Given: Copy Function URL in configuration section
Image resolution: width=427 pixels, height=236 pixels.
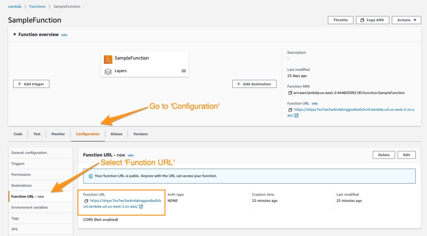Looking at the screenshot, I should (x=86, y=201).
